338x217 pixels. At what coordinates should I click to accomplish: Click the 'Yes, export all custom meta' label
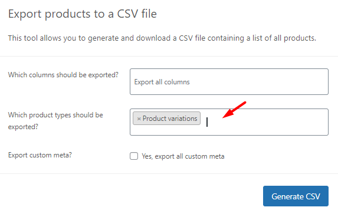pyautogui.click(x=183, y=156)
